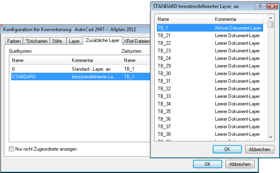Select layer TB_35 in the list
280x173 pixels.
click(210, 111)
